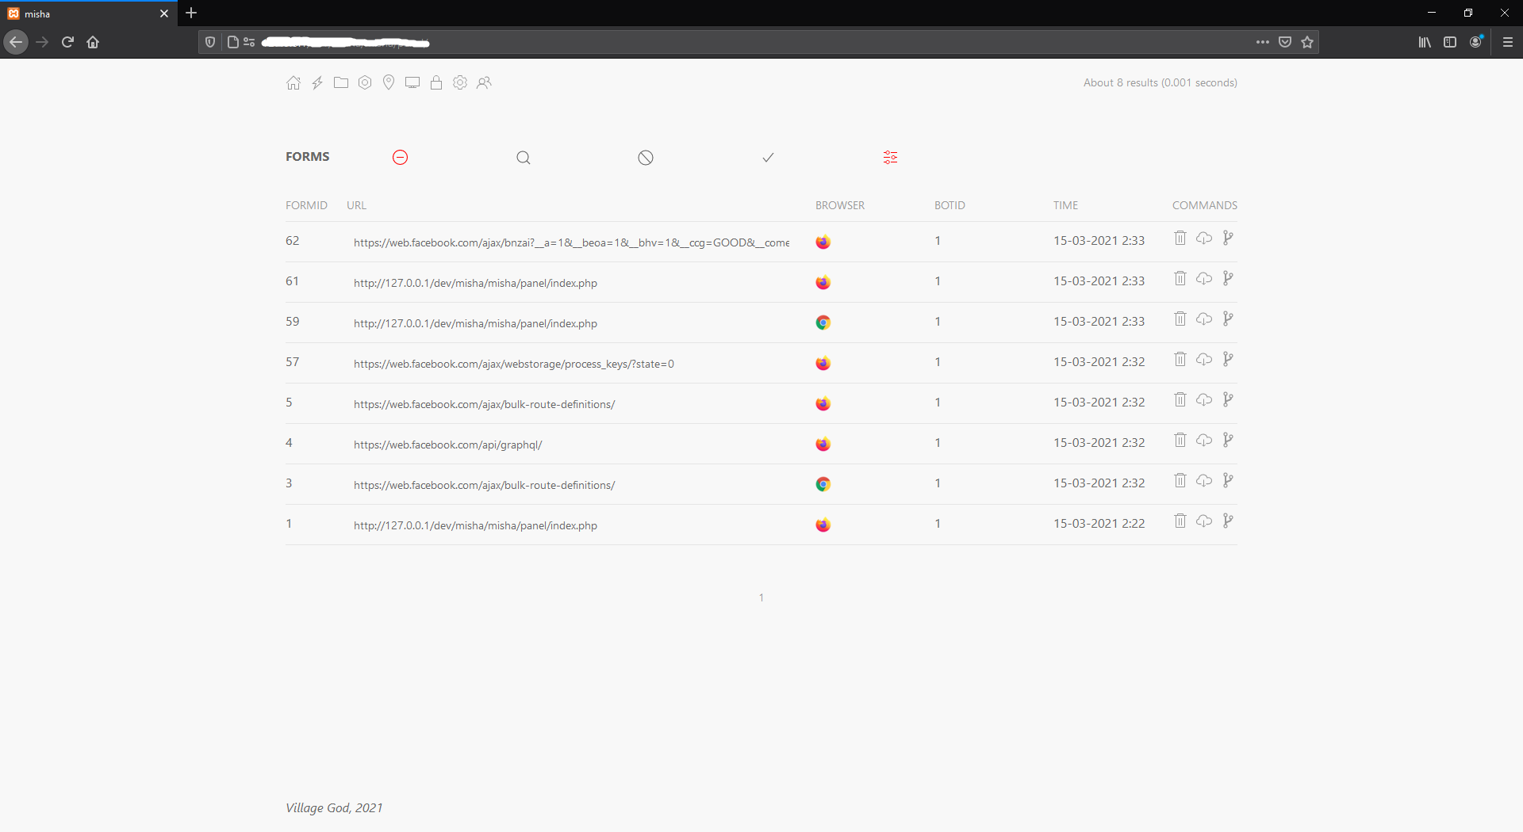Open the map pin location icon

(389, 82)
